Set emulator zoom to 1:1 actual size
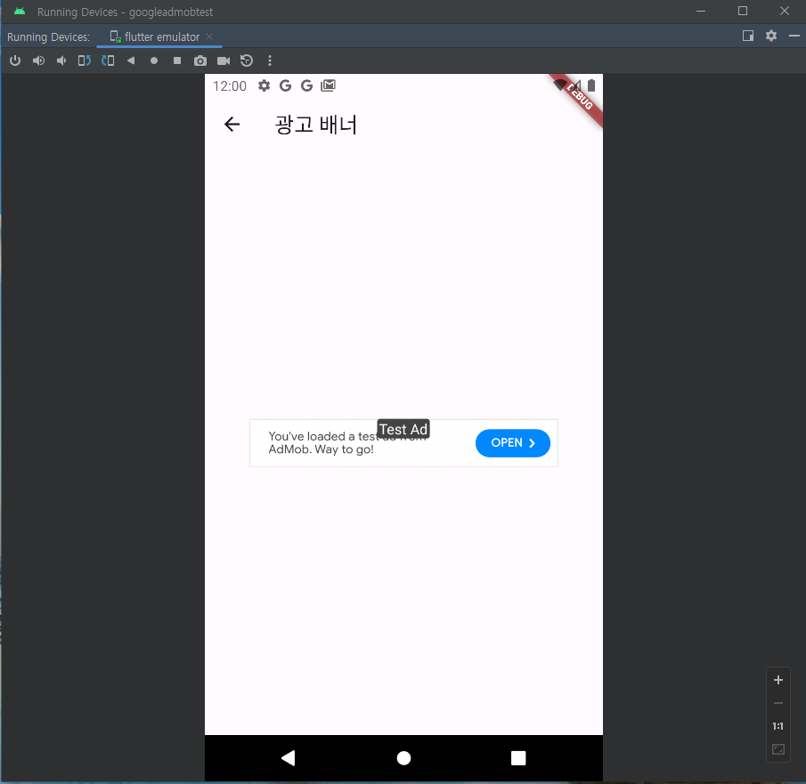The width and height of the screenshot is (806, 784). [778, 726]
